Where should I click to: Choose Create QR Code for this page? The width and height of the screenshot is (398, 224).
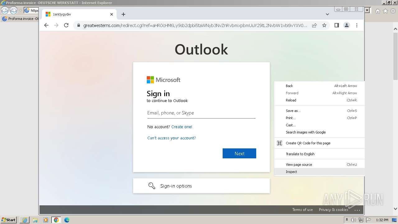pos(319,143)
